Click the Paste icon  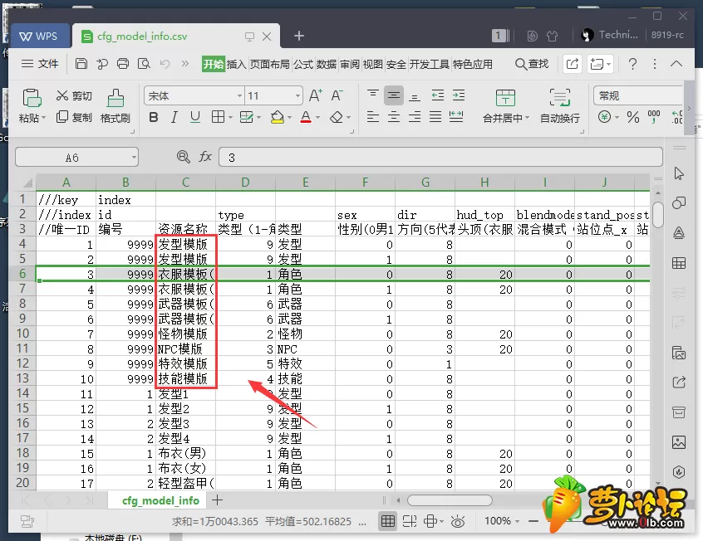coord(32,99)
